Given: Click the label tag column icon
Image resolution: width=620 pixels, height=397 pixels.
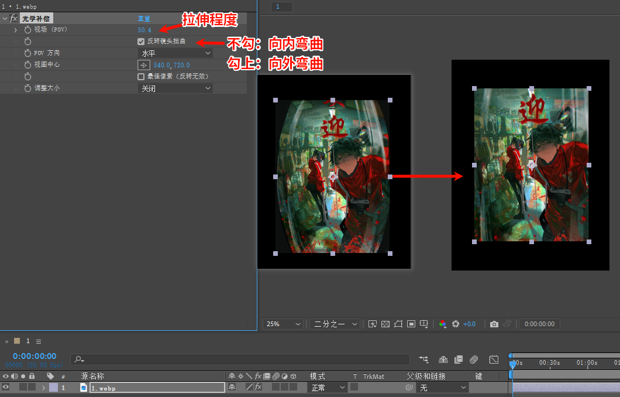Looking at the screenshot, I should coord(50,376).
